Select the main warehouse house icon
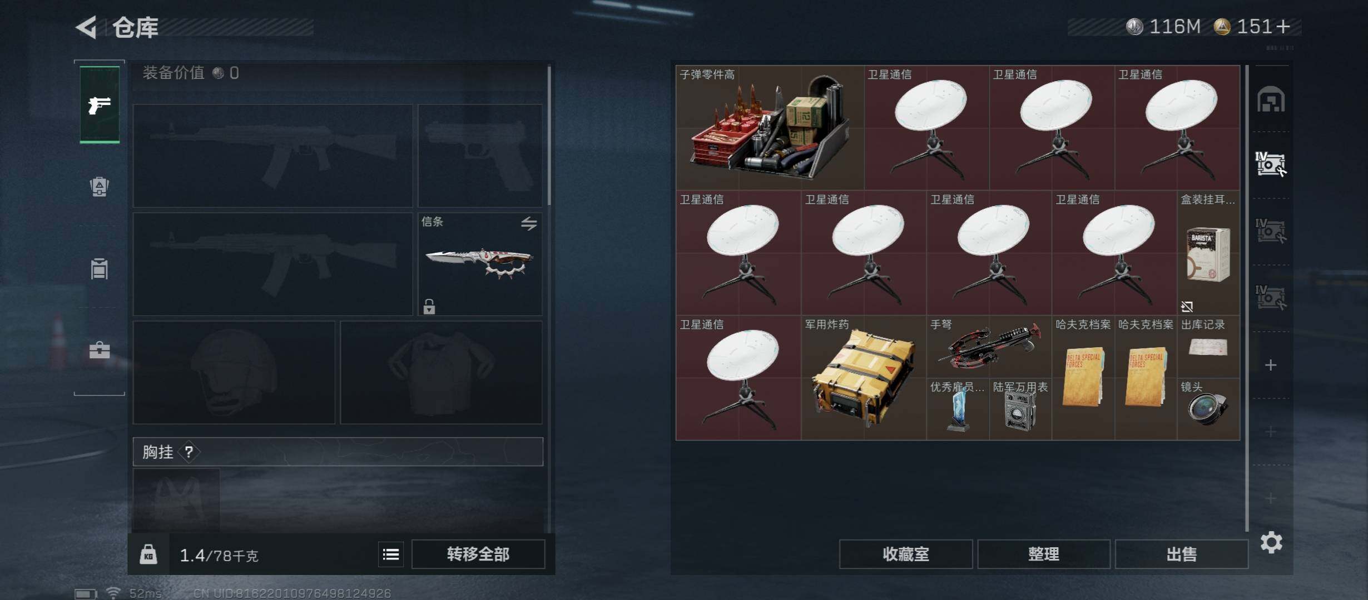 (x=1271, y=99)
